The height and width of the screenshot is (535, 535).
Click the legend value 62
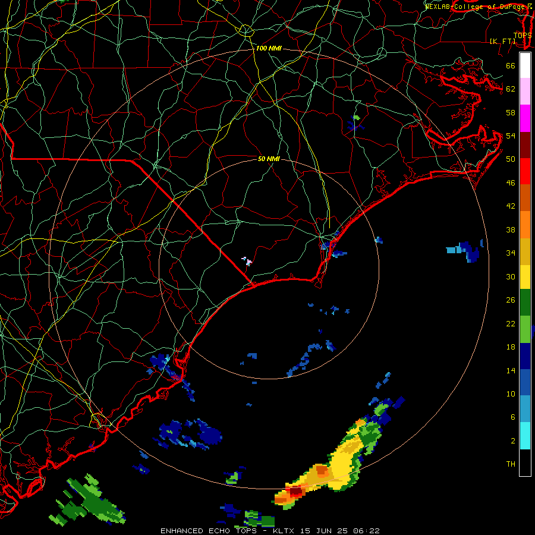[511, 89]
